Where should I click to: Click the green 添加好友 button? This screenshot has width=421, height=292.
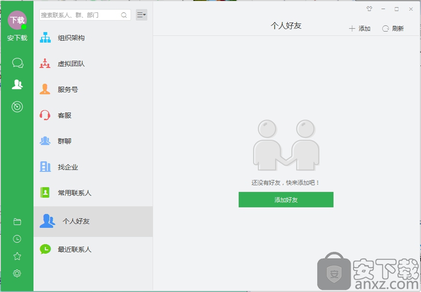[x=286, y=200]
